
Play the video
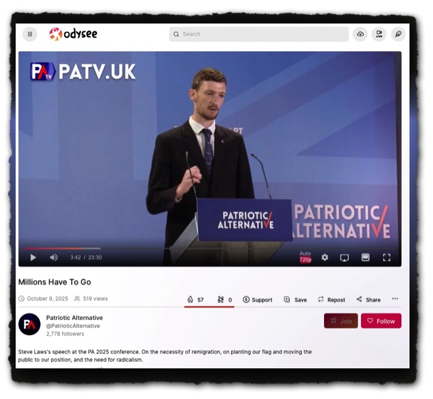[x=33, y=257]
